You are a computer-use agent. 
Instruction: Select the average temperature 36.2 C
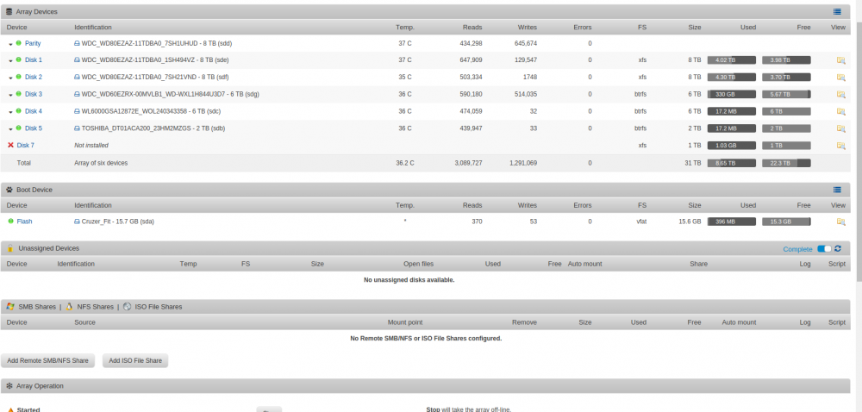pos(404,163)
